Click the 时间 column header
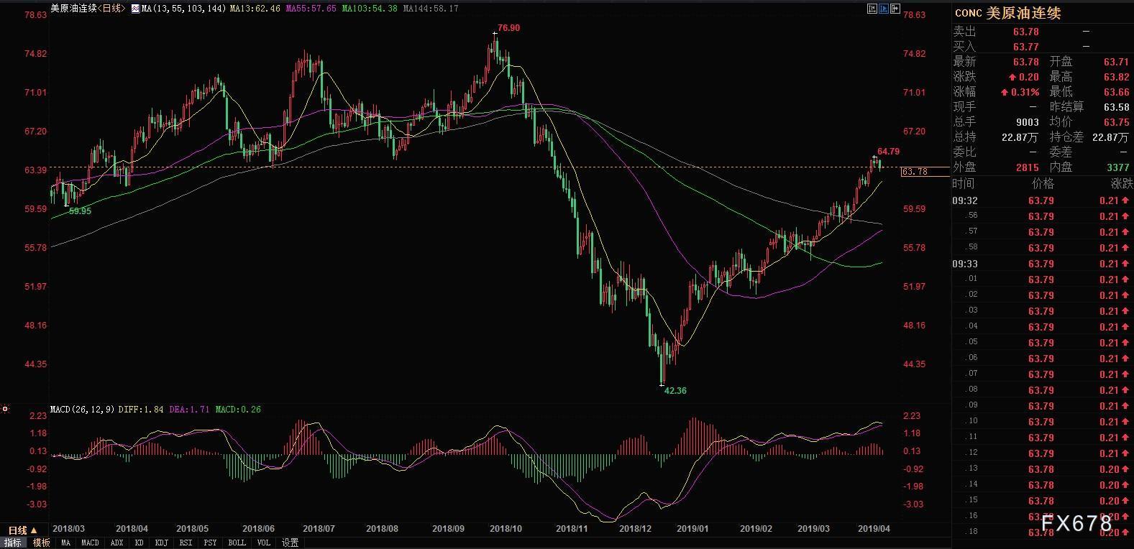The height and width of the screenshot is (549, 1134). pyautogui.click(x=964, y=184)
